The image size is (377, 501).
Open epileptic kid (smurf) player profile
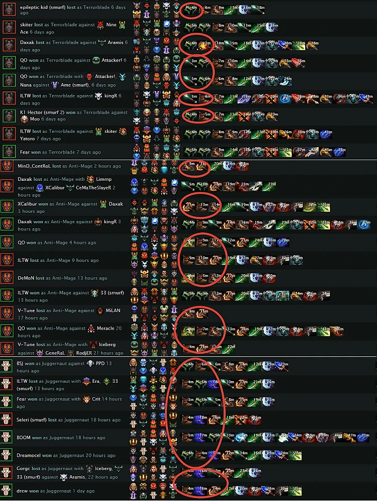pos(42,7)
